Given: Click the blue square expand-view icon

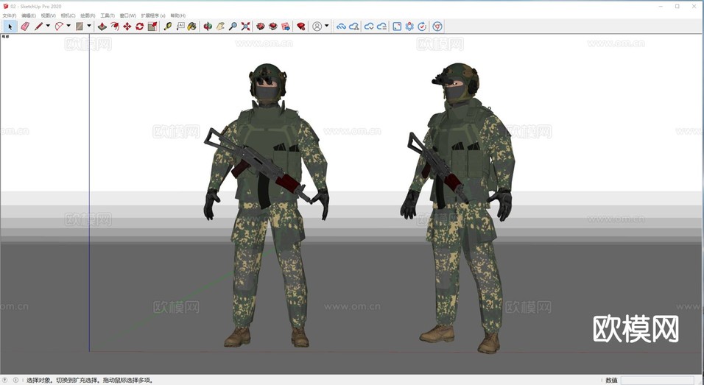Looking at the screenshot, I should (x=397, y=27).
